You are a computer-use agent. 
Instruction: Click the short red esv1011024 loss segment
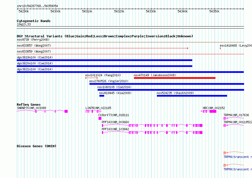[91, 78]
